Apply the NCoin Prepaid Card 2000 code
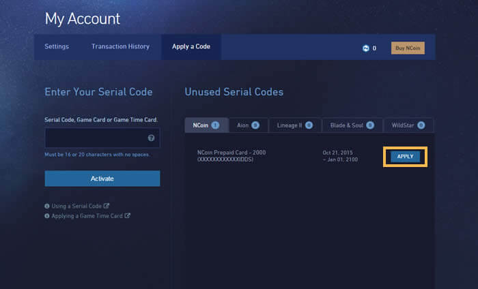The width and height of the screenshot is (478, 289). tap(405, 156)
